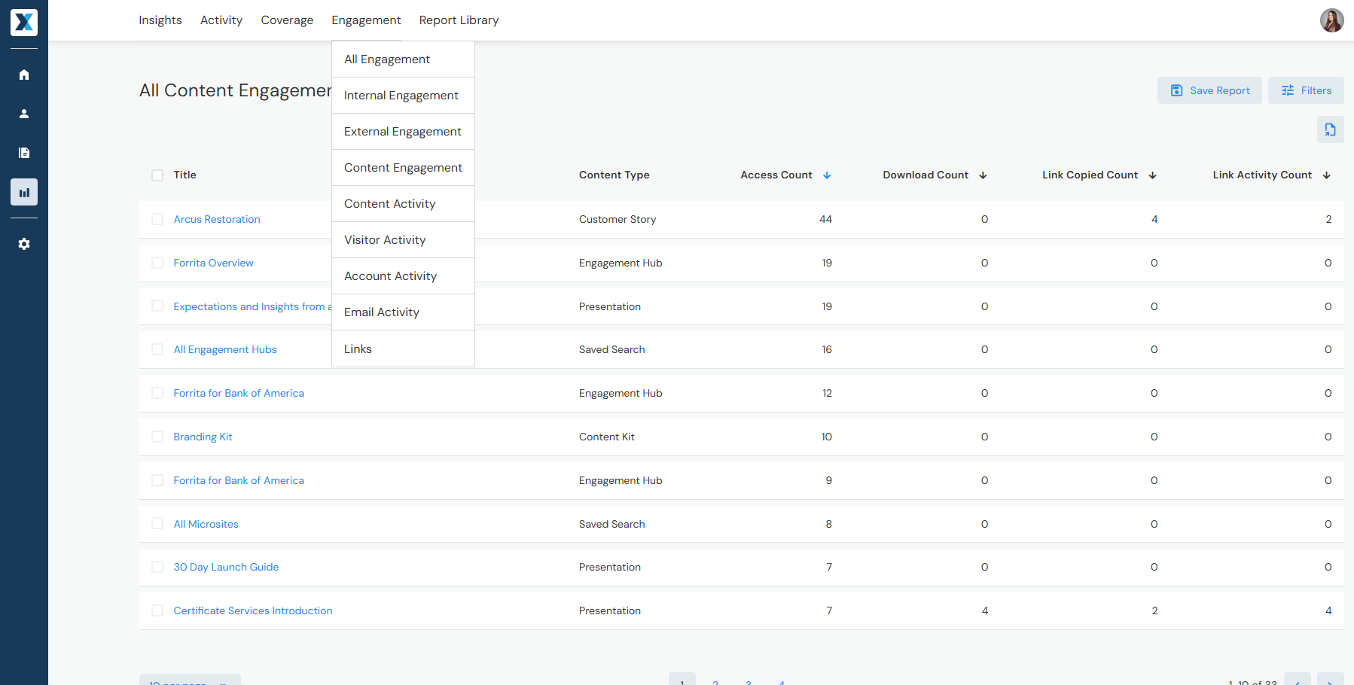Open the Expectations and Insights link
1354x685 pixels.
tap(252, 306)
